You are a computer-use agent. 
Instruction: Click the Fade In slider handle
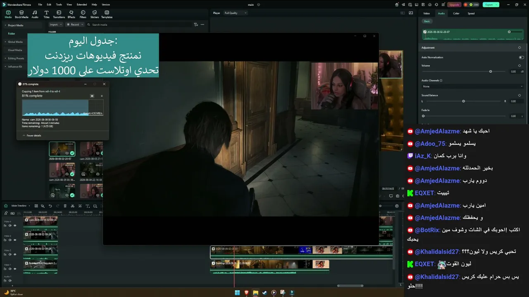(x=423, y=116)
